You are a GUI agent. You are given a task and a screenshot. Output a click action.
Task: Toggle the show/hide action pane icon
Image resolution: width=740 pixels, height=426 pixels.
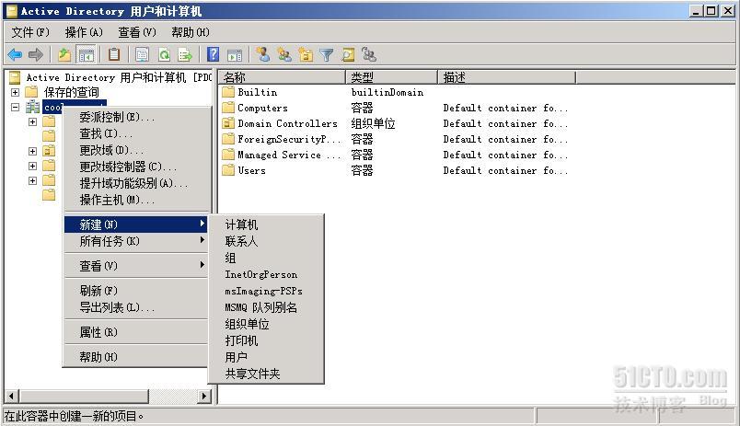(x=234, y=54)
